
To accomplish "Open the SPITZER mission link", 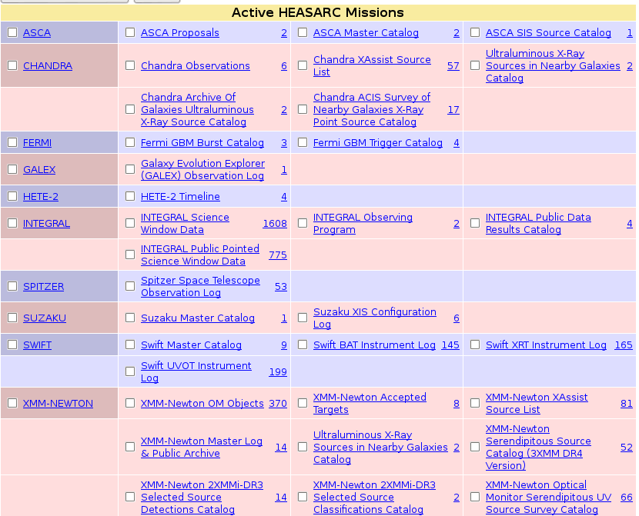I will 44,286.
